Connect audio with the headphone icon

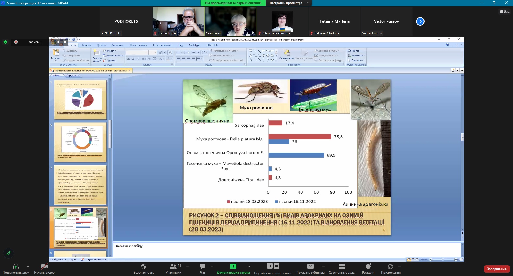click(16, 266)
